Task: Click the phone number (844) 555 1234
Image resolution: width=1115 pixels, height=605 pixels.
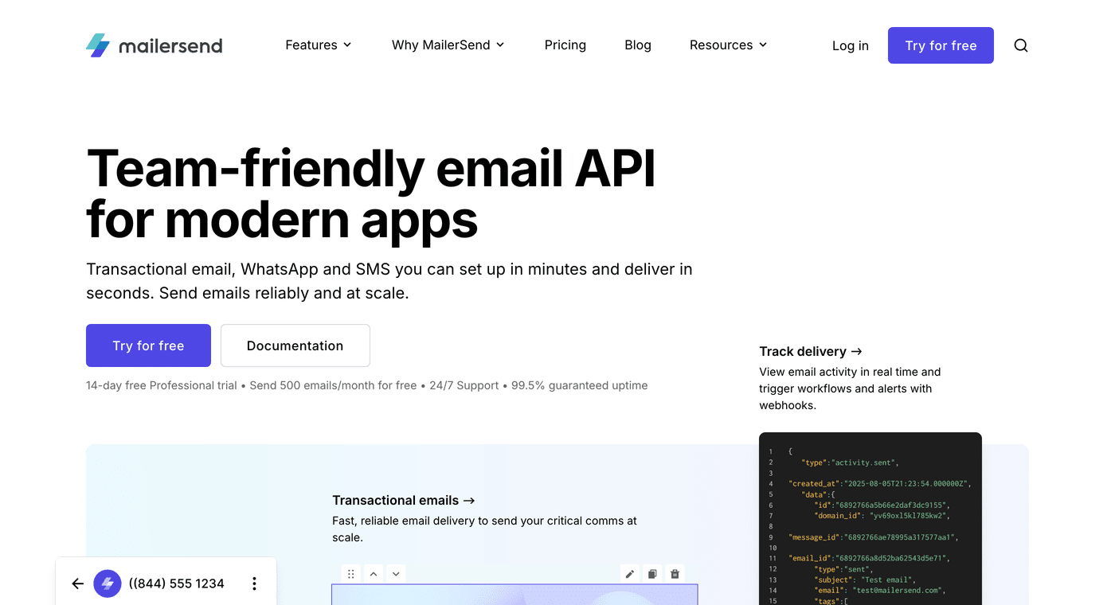Action: click(x=177, y=584)
